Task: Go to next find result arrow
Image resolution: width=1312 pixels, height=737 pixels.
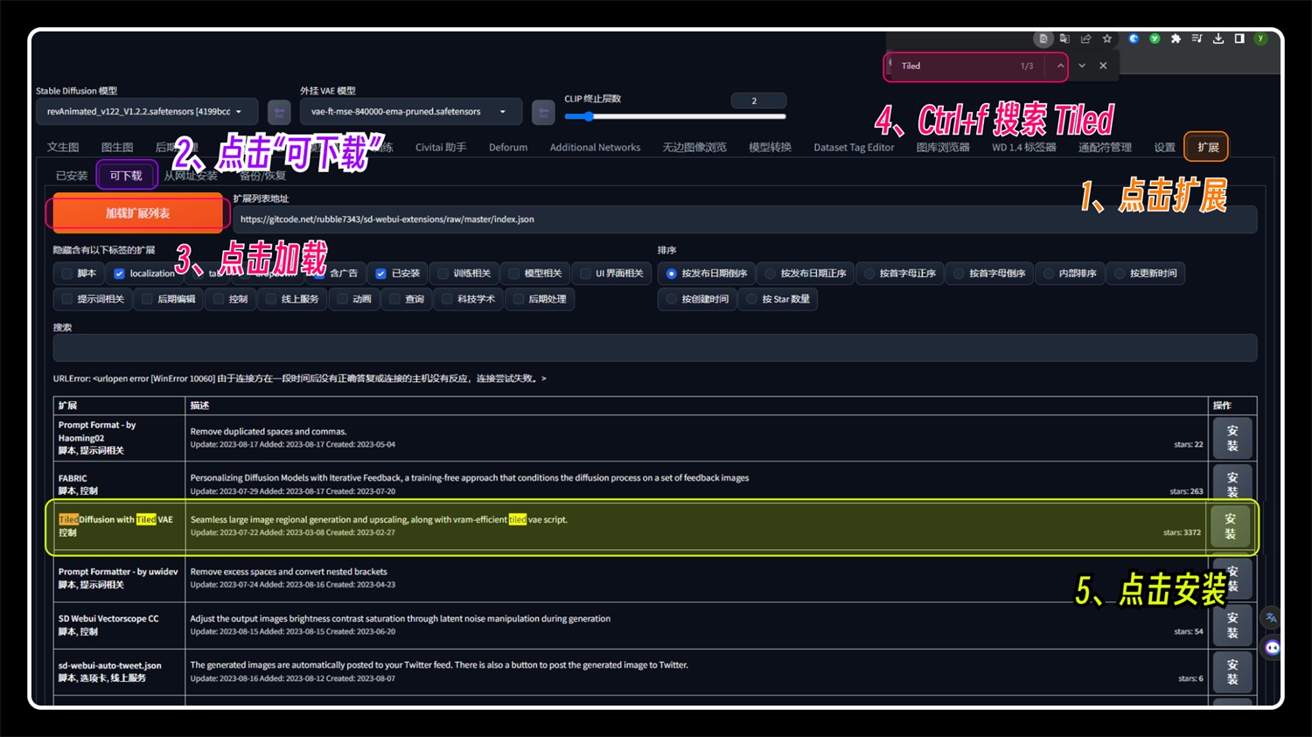Action: coord(1082,66)
